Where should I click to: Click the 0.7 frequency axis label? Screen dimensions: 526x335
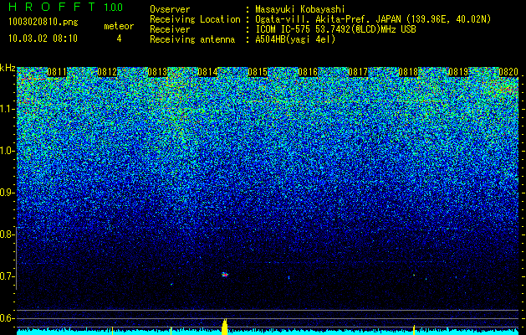[x=6, y=276]
